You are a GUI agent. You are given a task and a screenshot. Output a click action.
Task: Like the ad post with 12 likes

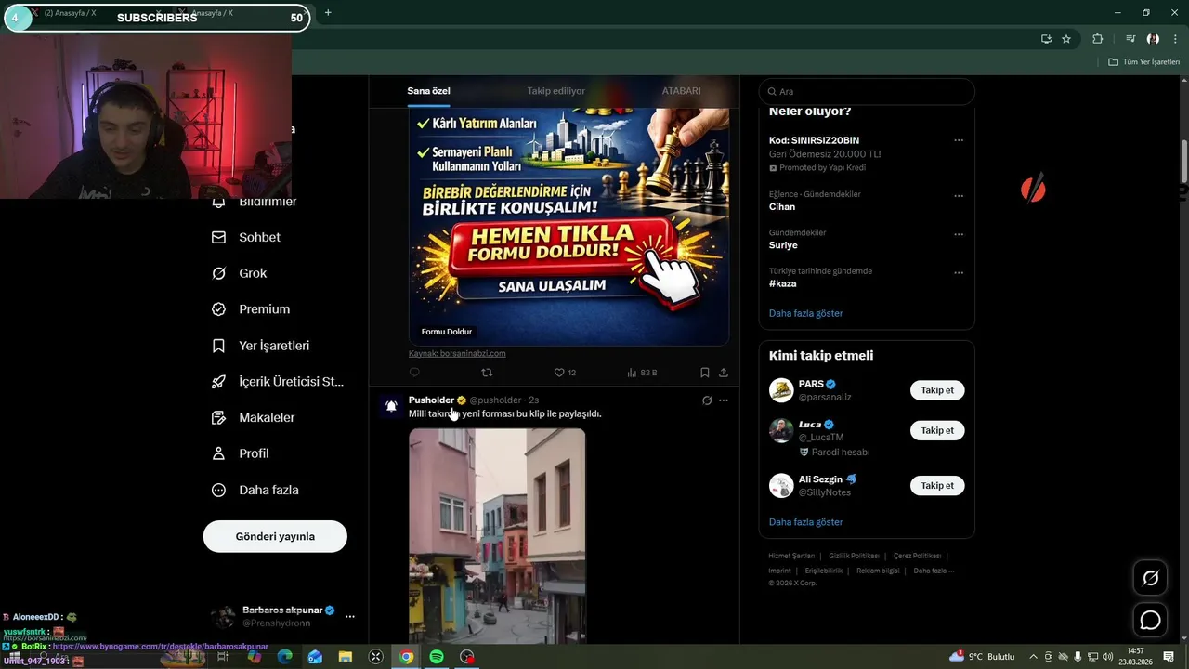tap(565, 373)
